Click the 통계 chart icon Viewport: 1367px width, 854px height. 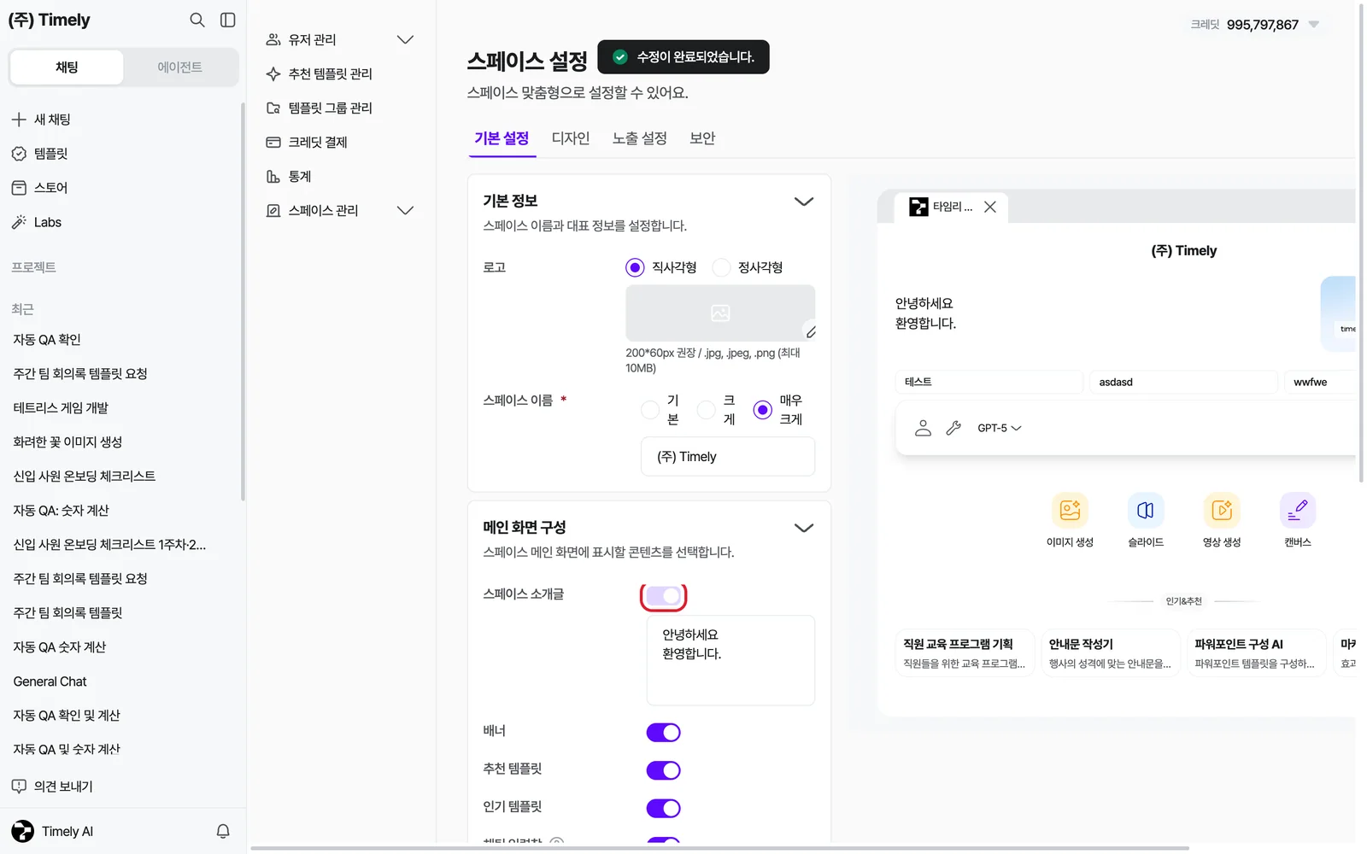(x=273, y=176)
